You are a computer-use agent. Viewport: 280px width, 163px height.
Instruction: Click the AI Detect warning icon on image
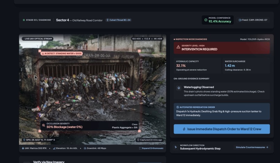point(43,54)
